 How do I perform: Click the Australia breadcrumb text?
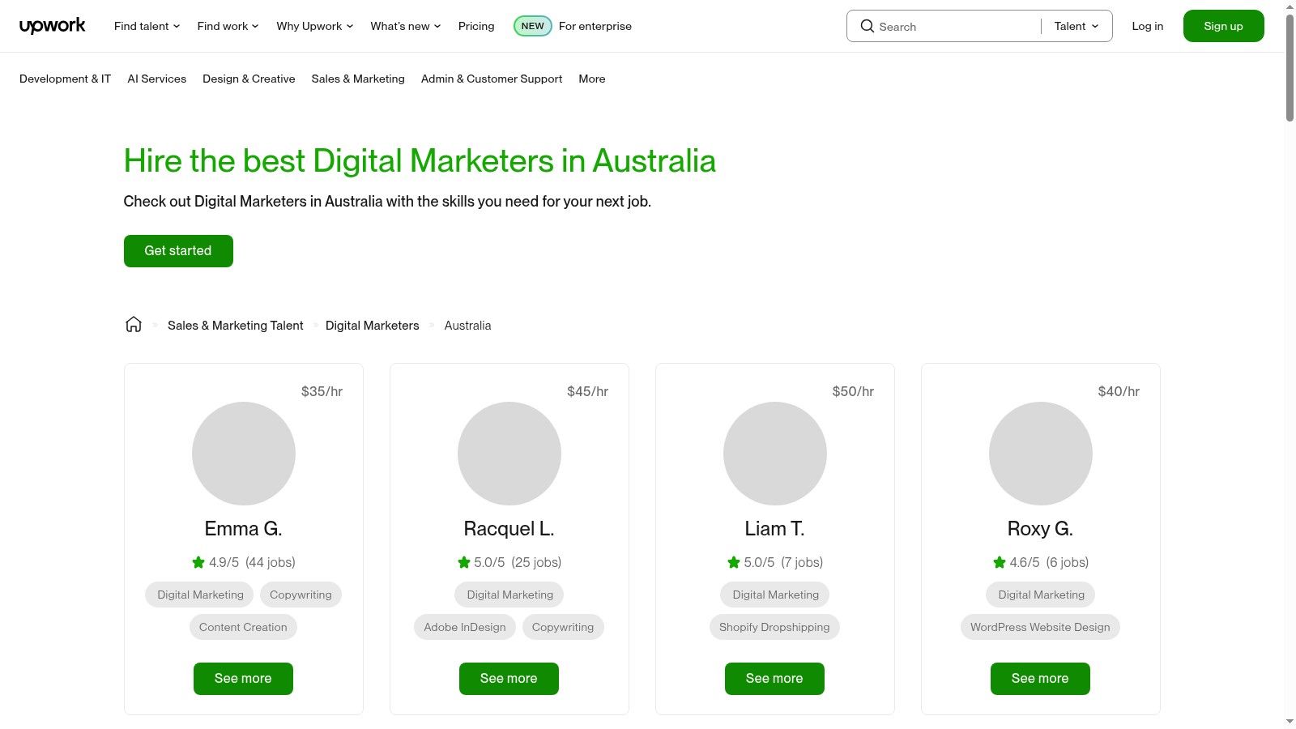pyautogui.click(x=467, y=326)
